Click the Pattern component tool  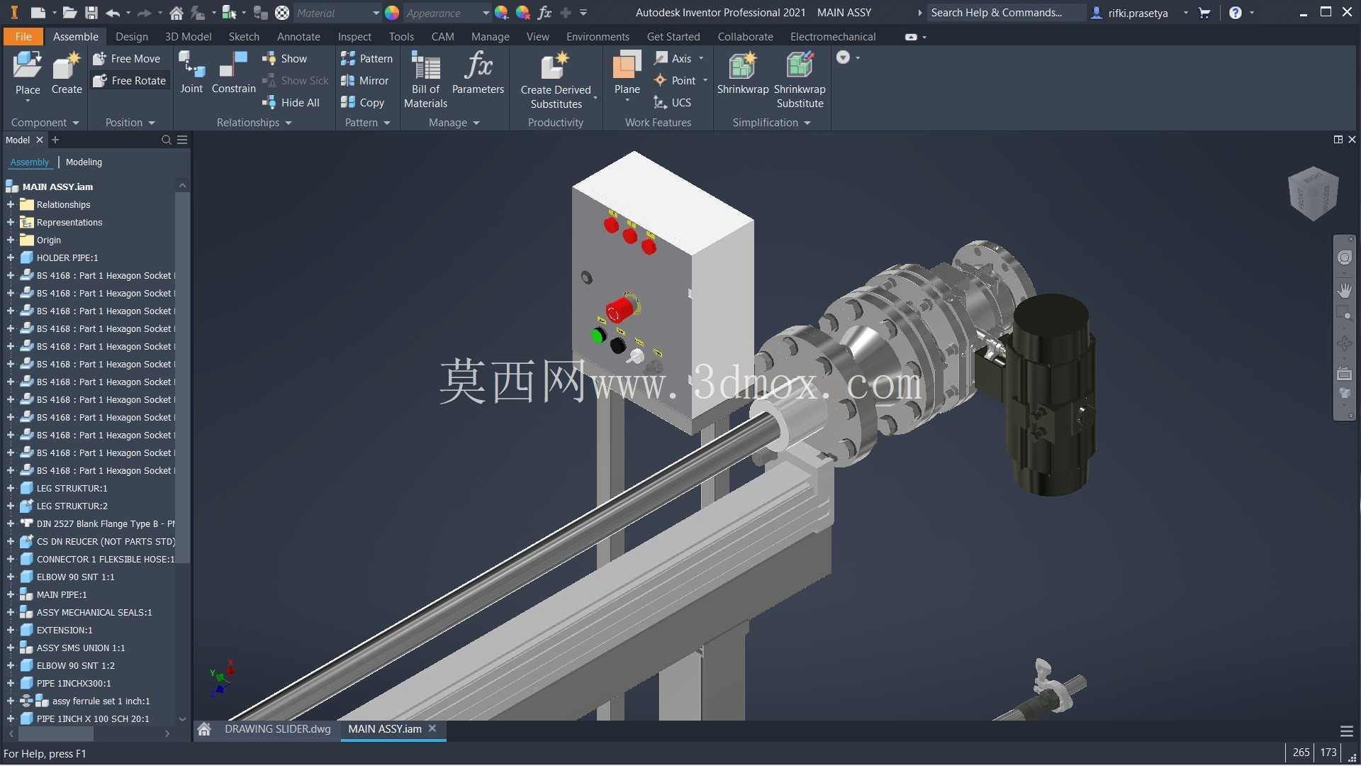pos(366,59)
